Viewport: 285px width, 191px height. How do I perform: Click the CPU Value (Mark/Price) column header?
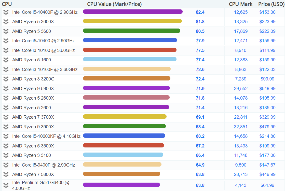pos(114,4)
